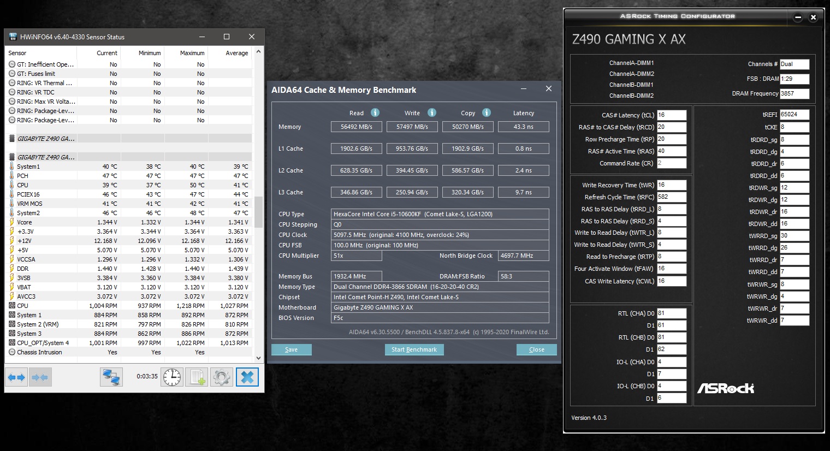
Task: Click the info icon next to Read
Action: tap(375, 112)
